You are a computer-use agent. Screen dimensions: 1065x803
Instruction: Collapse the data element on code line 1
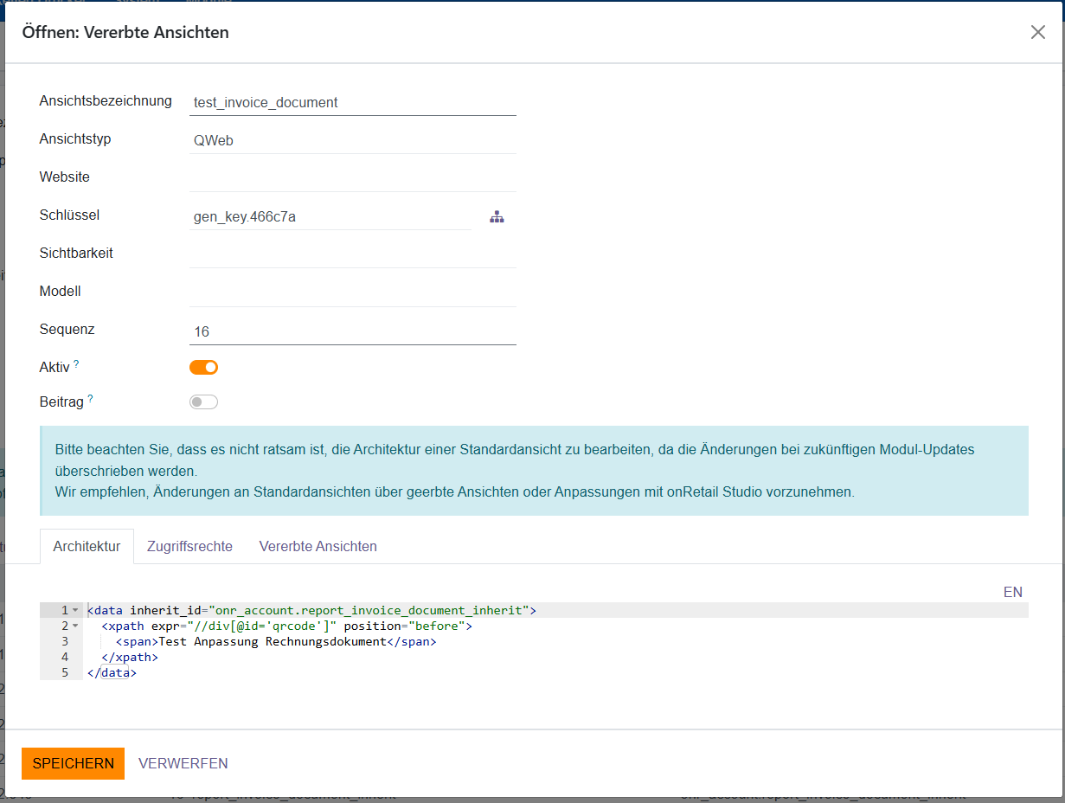pos(76,611)
